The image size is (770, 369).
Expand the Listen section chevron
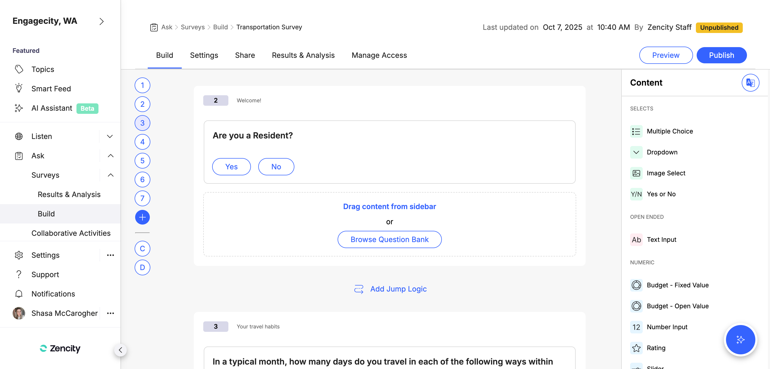pyautogui.click(x=110, y=137)
